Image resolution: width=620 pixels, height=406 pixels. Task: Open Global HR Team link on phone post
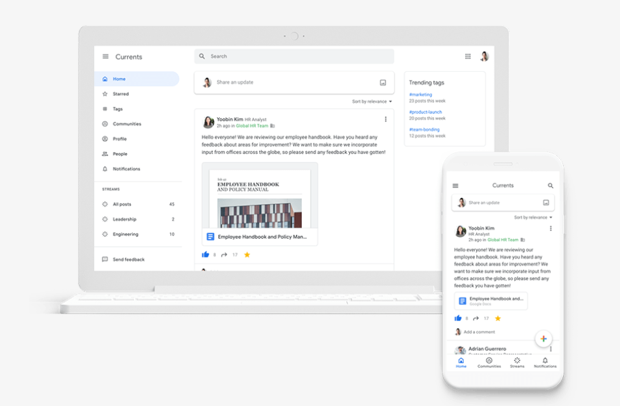point(503,240)
